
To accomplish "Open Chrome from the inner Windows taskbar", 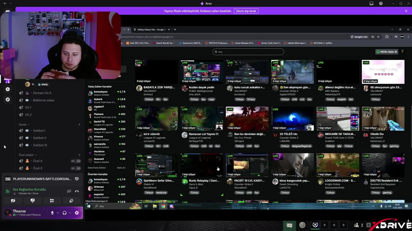I will click(163, 206).
